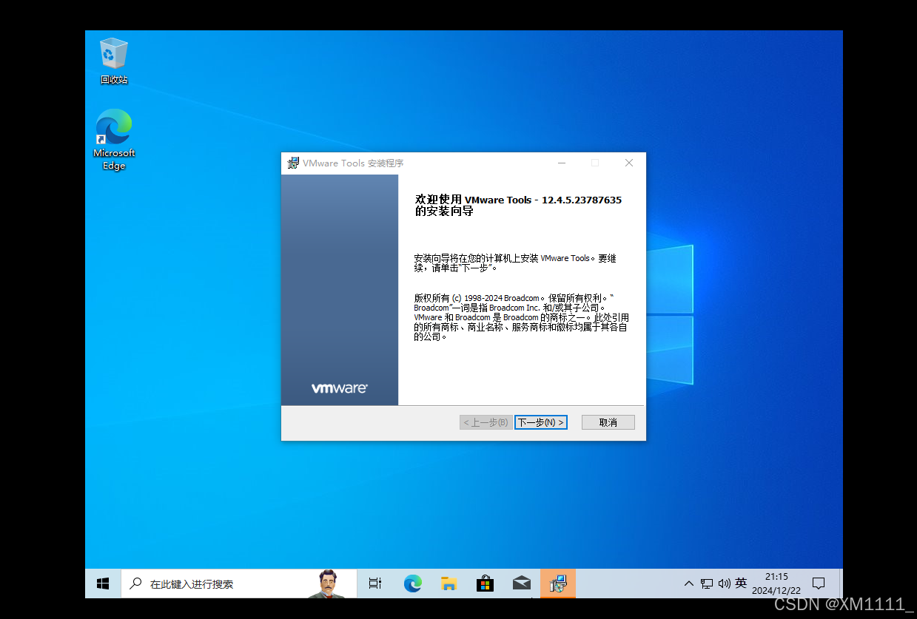
Task: Click the disabled < 上一步(B) button
Action: [x=486, y=422]
